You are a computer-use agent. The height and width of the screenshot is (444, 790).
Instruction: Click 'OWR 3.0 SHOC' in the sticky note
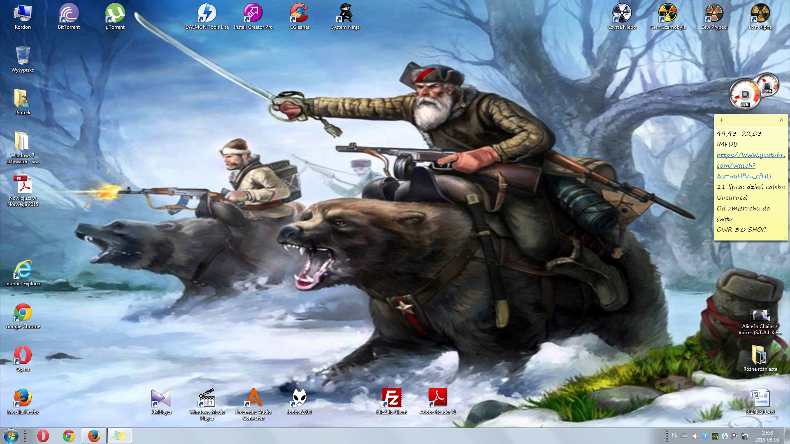tap(741, 230)
